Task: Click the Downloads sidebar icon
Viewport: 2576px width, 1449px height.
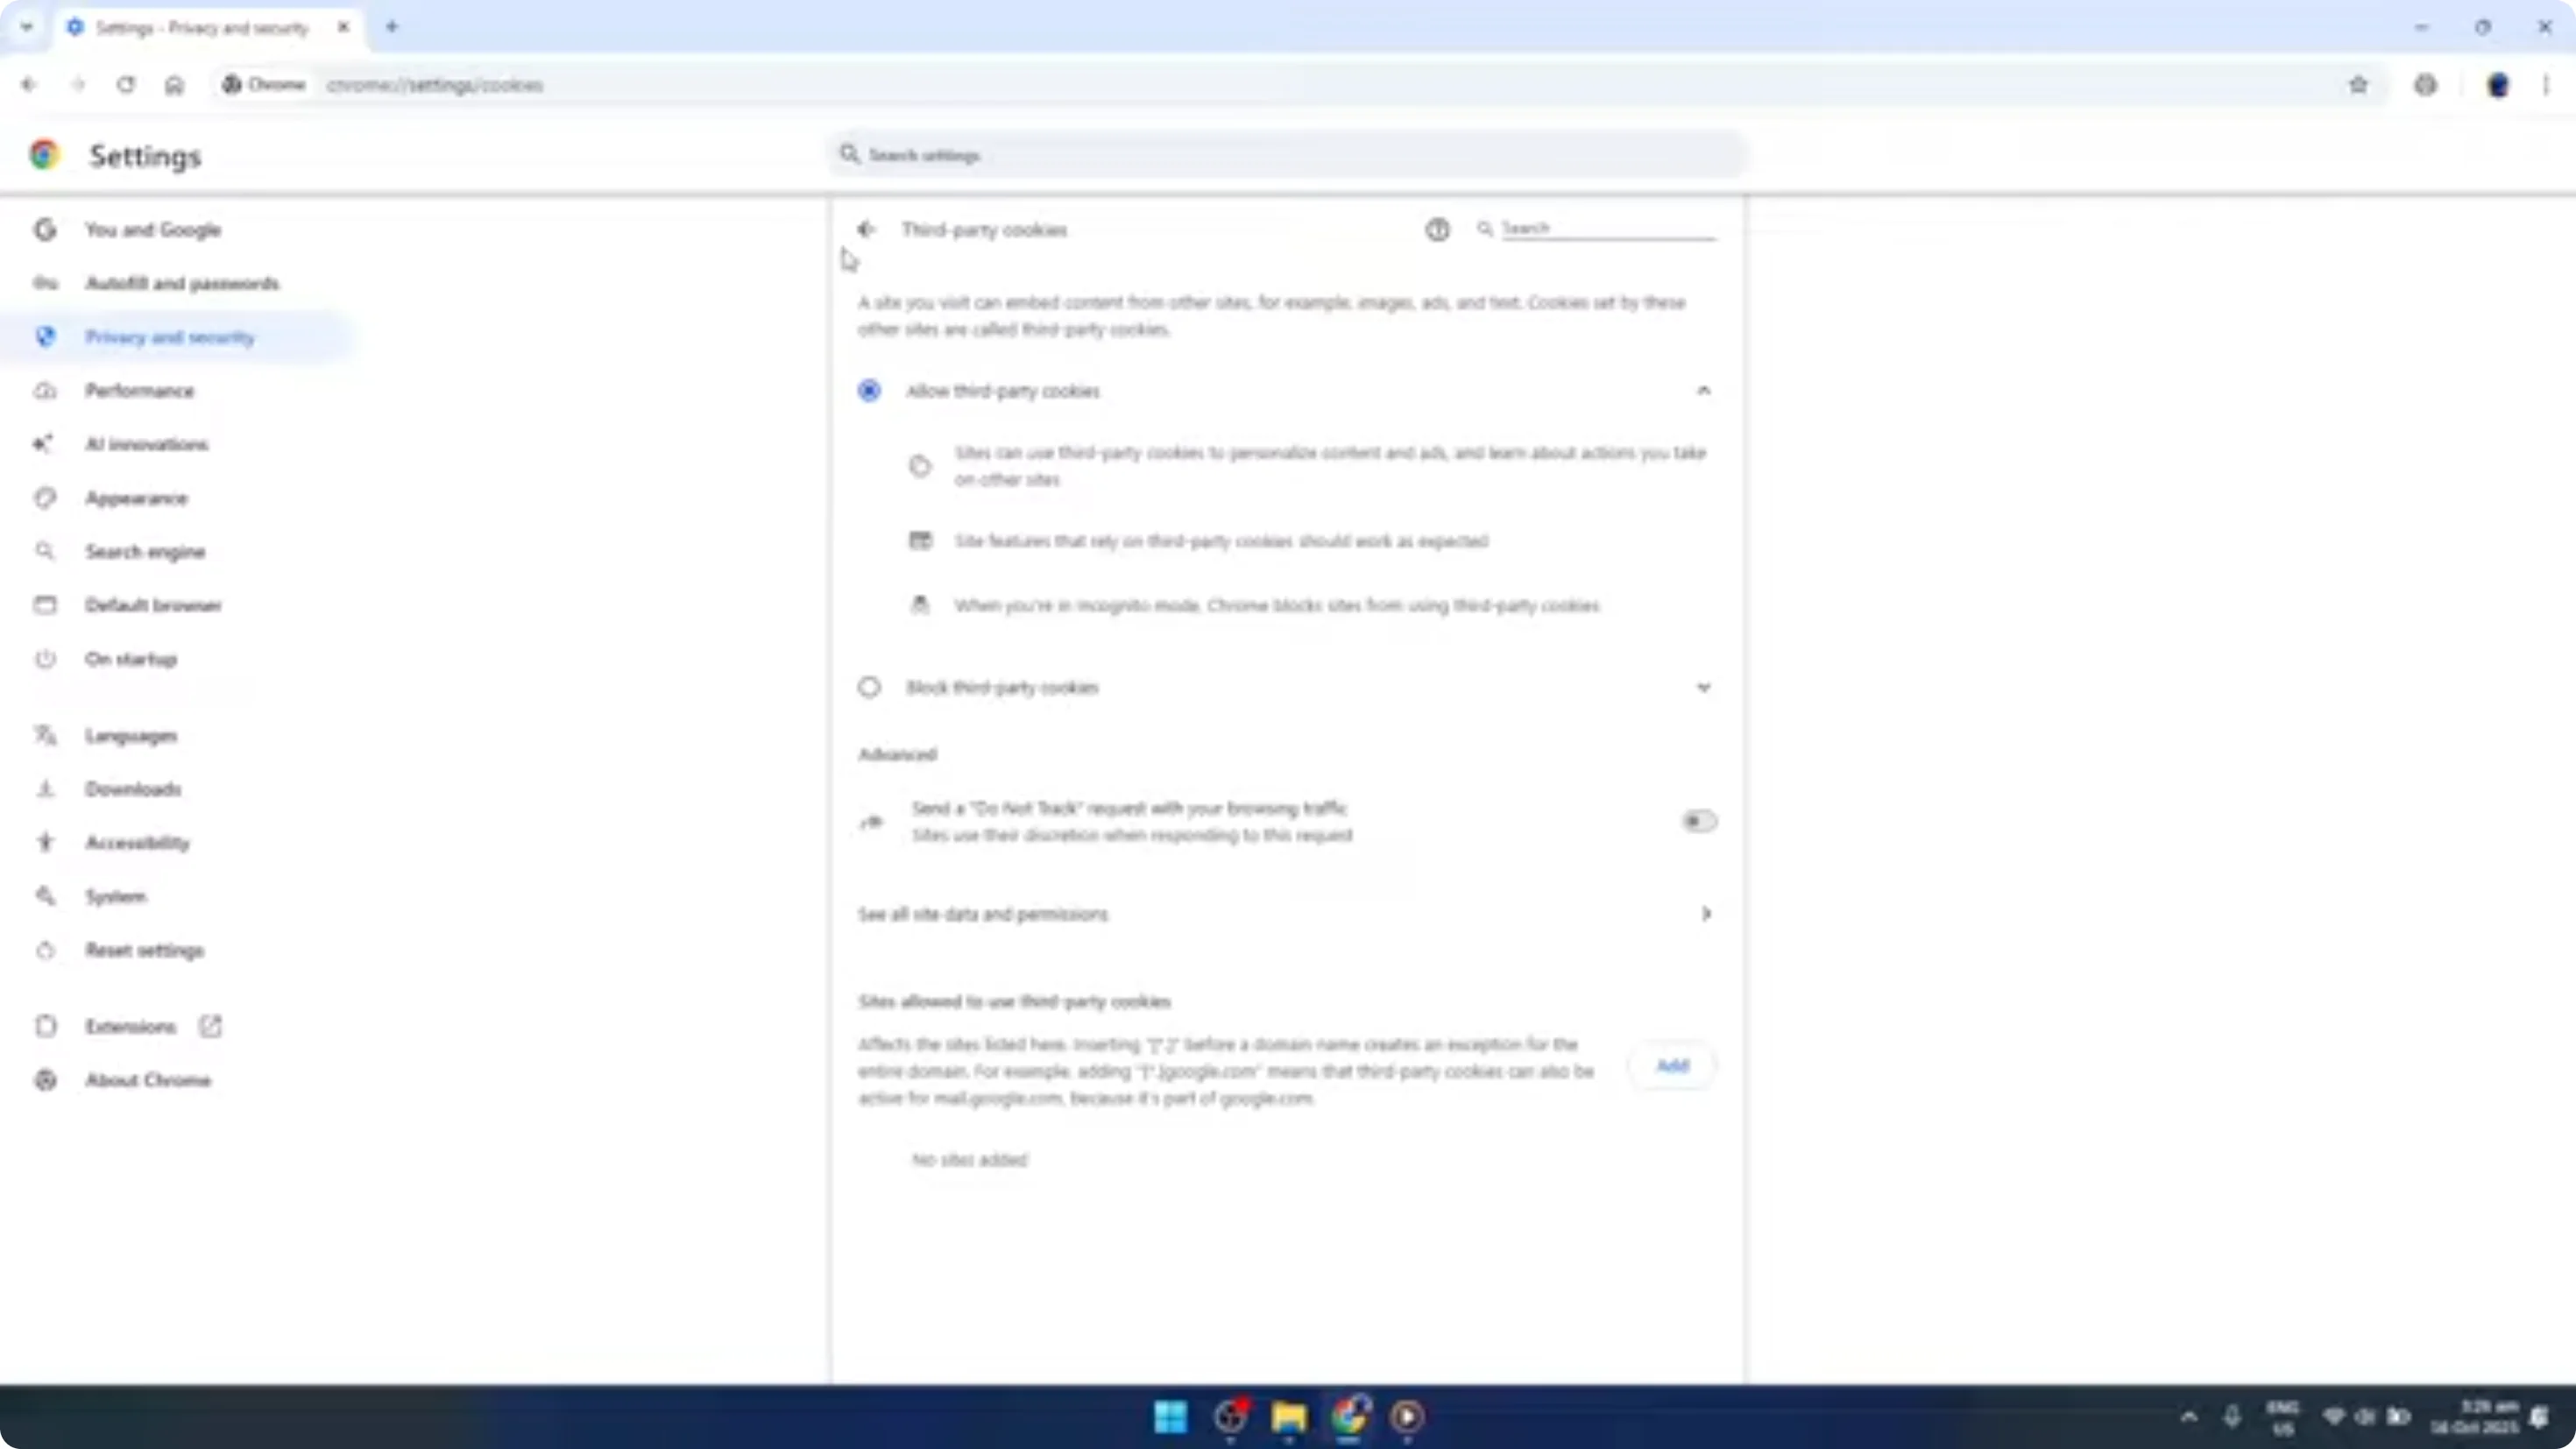Action: [x=46, y=789]
